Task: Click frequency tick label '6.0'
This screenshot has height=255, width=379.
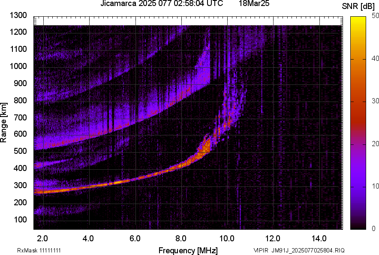Action: [x=135, y=239]
